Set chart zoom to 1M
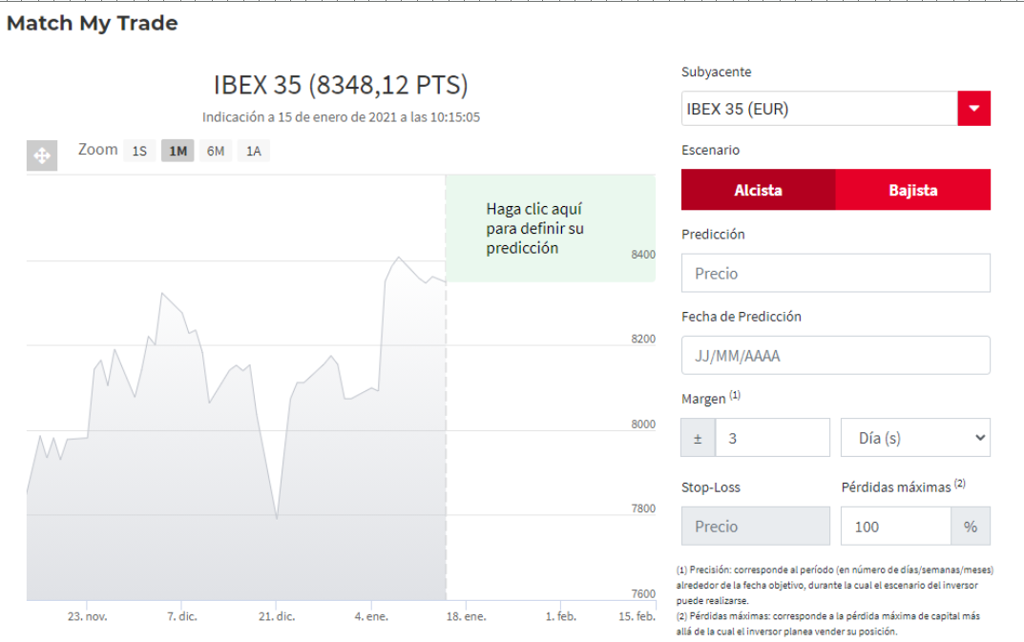The height and width of the screenshot is (642, 1024). [x=178, y=151]
